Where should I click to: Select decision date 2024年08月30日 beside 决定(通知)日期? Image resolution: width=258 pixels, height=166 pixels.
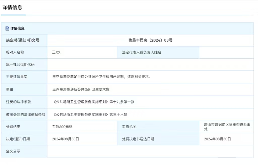click(x=66, y=139)
